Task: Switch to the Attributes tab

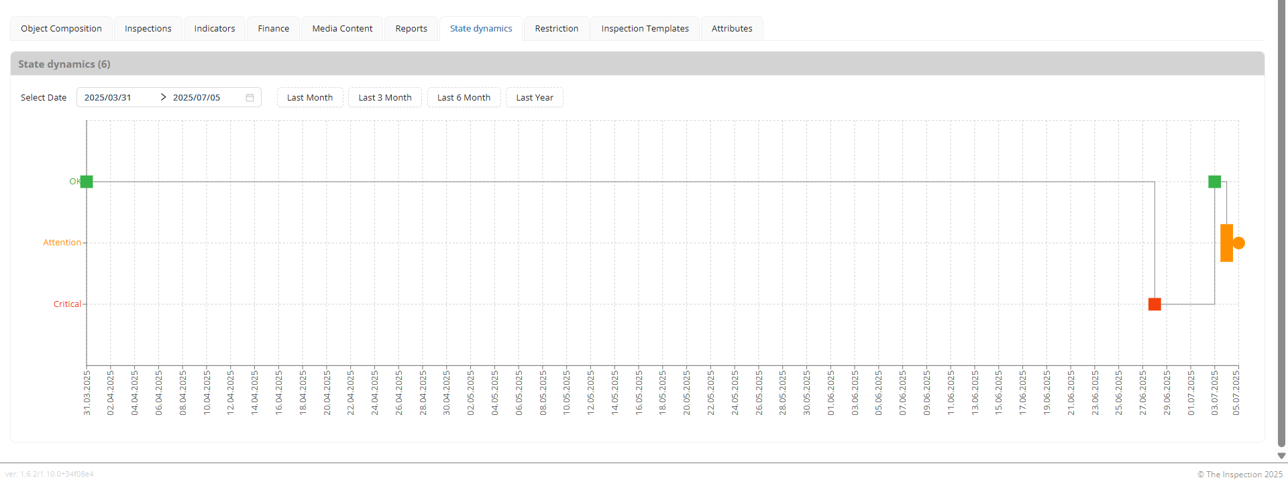Action: (x=732, y=29)
